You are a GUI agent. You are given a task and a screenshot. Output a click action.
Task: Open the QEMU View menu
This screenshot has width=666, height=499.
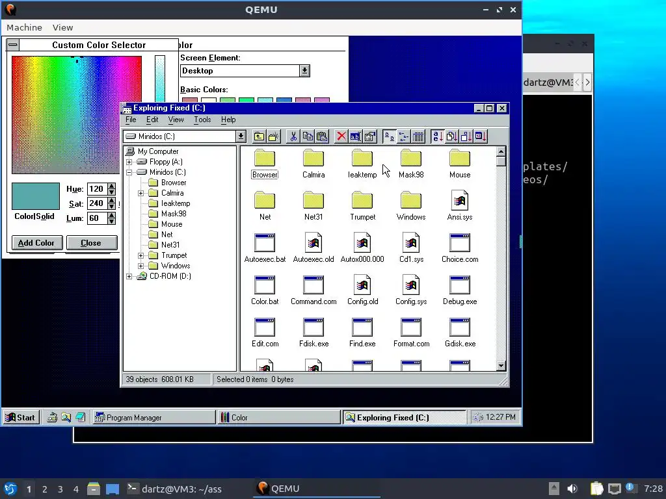point(63,27)
